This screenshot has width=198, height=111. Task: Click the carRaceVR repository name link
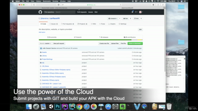tap(55, 18)
